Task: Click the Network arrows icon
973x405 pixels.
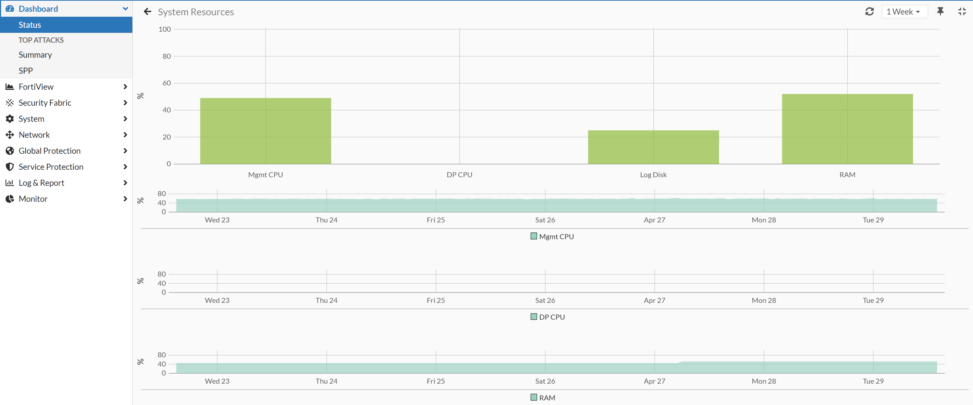Action: tap(10, 135)
